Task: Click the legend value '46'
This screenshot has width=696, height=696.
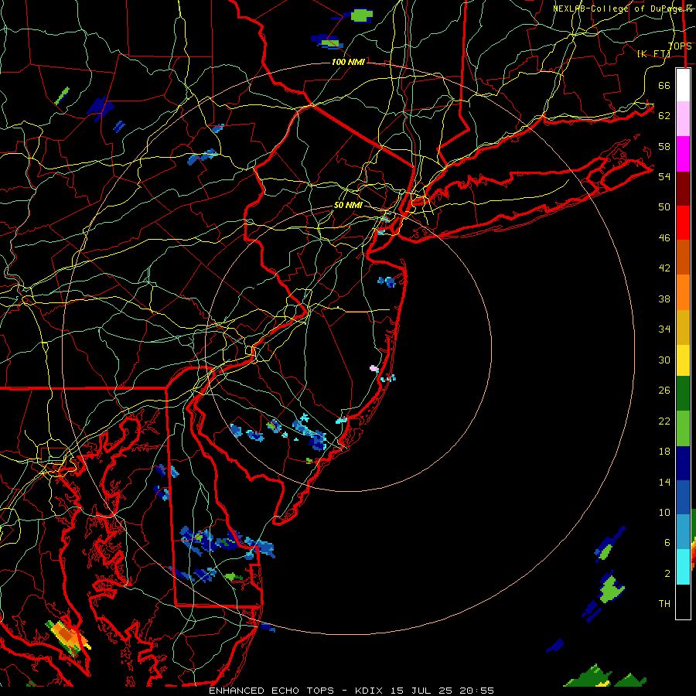Action: coord(664,238)
